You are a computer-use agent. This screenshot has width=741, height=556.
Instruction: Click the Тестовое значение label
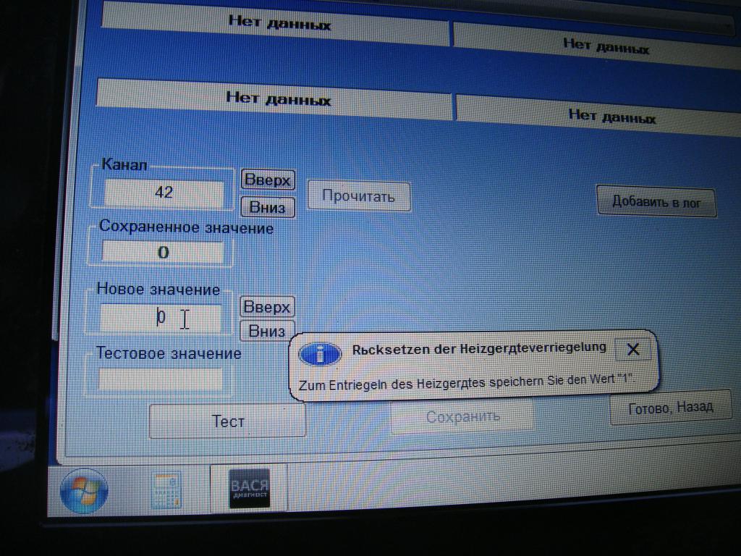(169, 353)
